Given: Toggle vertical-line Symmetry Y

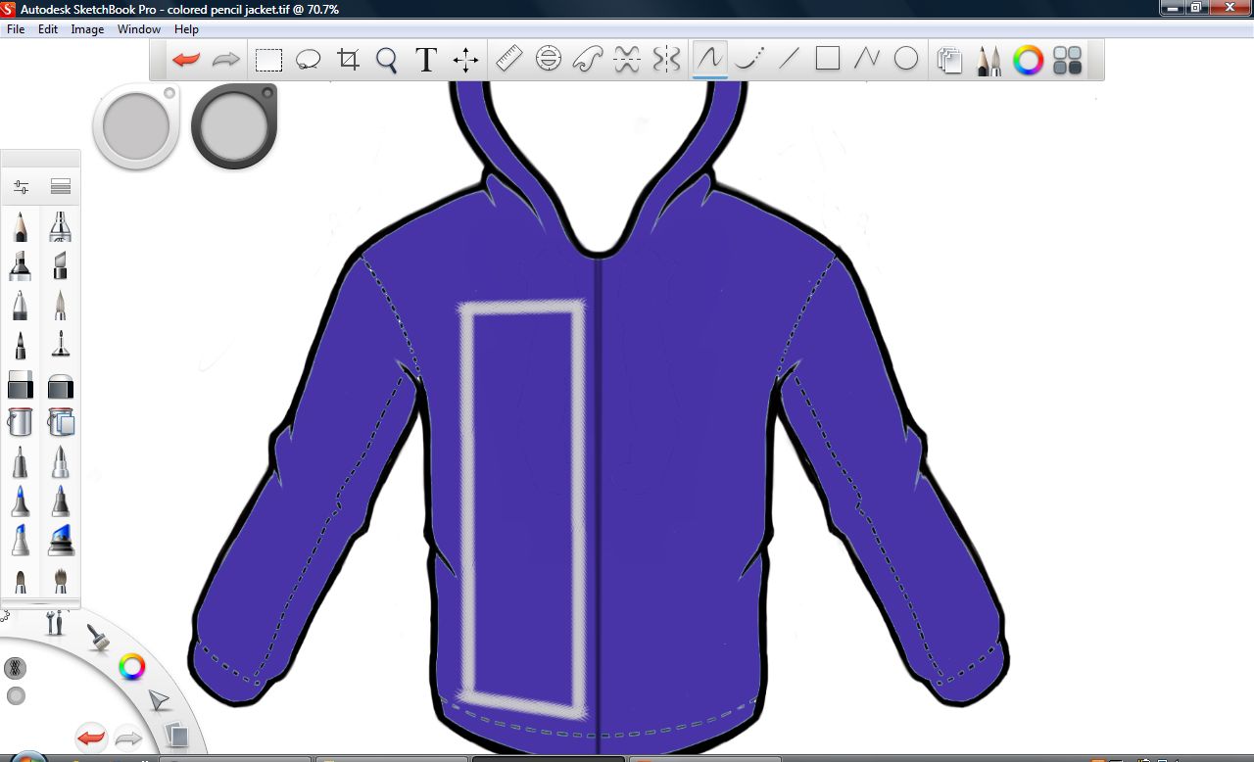Looking at the screenshot, I should [x=666, y=60].
